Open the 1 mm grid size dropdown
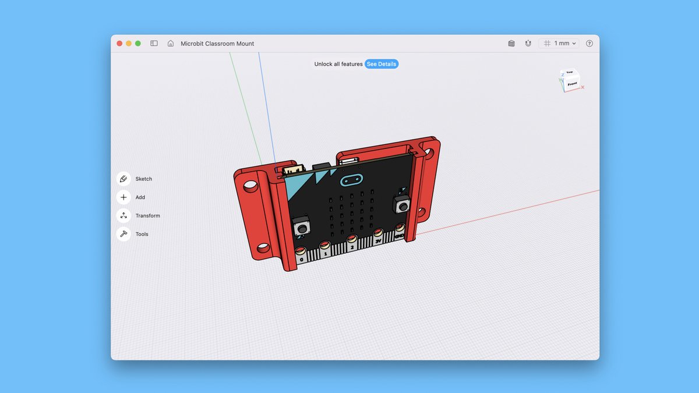 point(559,44)
